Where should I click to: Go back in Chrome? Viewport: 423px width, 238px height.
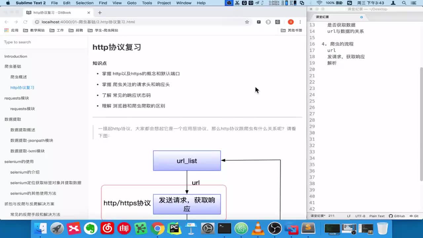click(x=6, y=22)
